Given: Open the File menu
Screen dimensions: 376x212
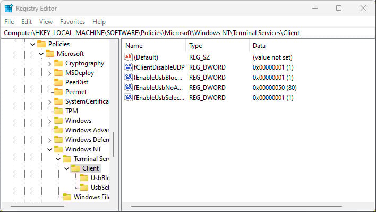Looking at the screenshot, I should coord(9,22).
